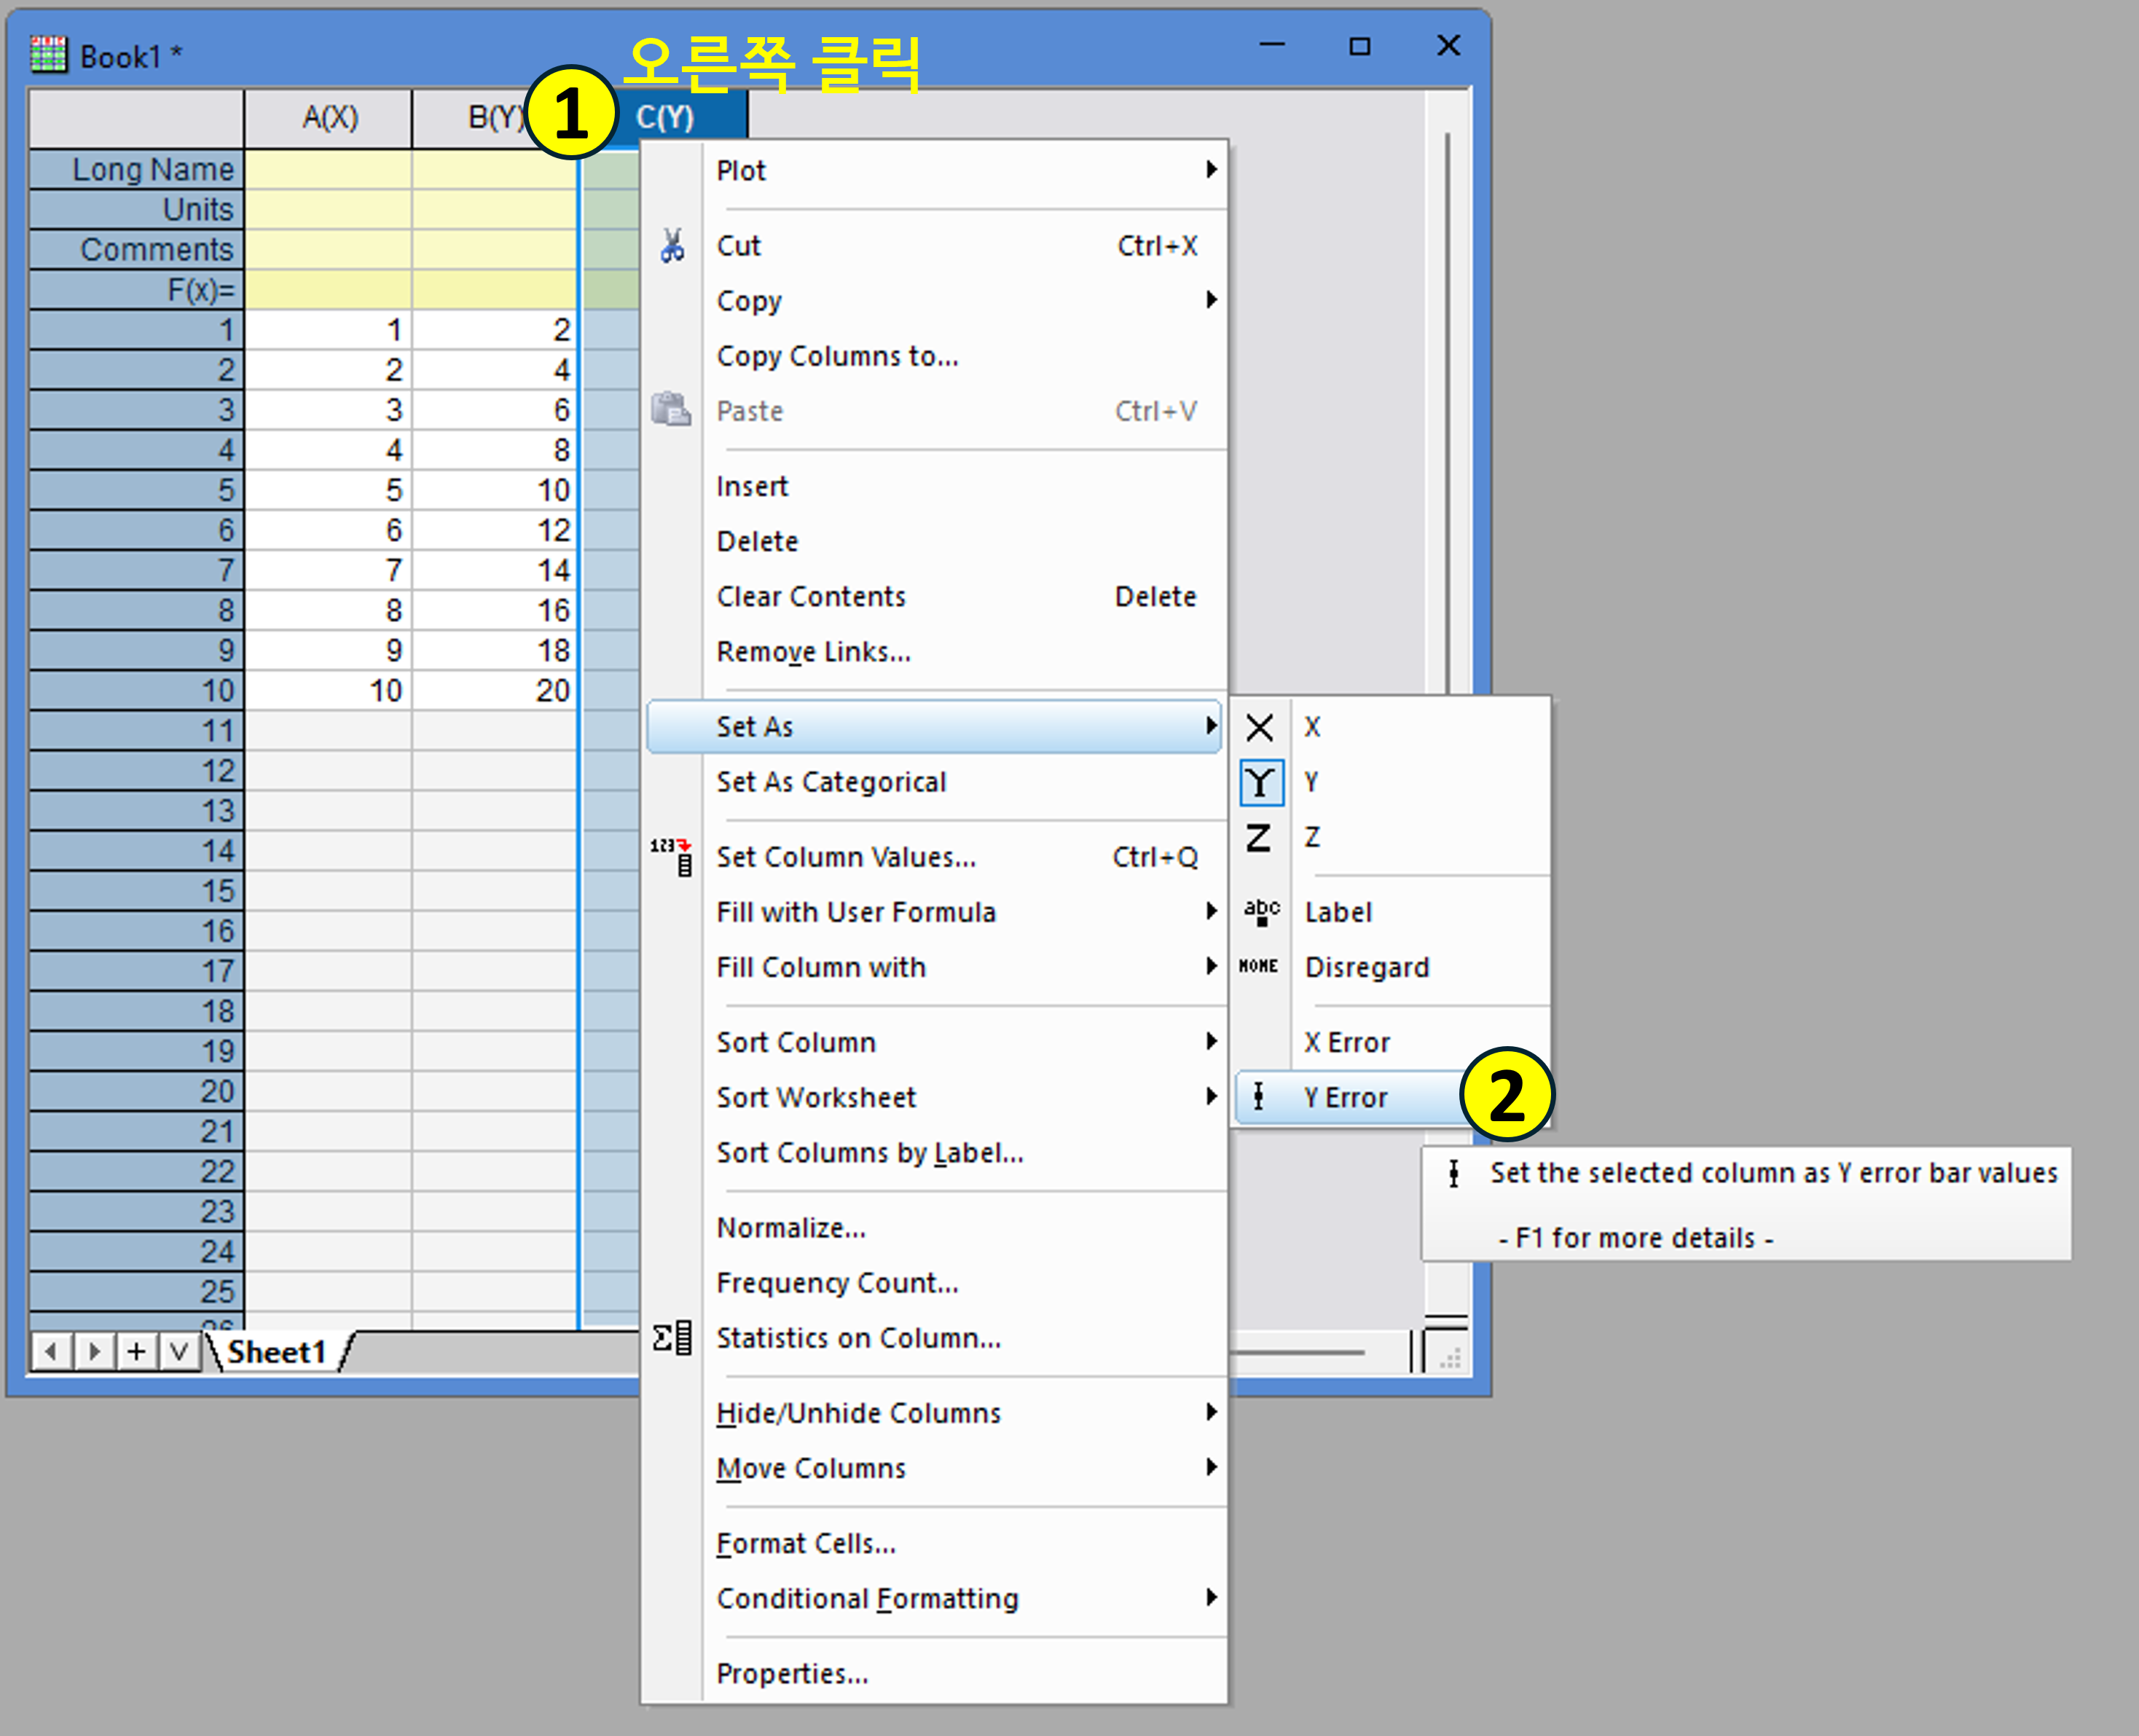Switch to the Sheet1 tab
This screenshot has height=1736, width=2139.
coord(277,1352)
